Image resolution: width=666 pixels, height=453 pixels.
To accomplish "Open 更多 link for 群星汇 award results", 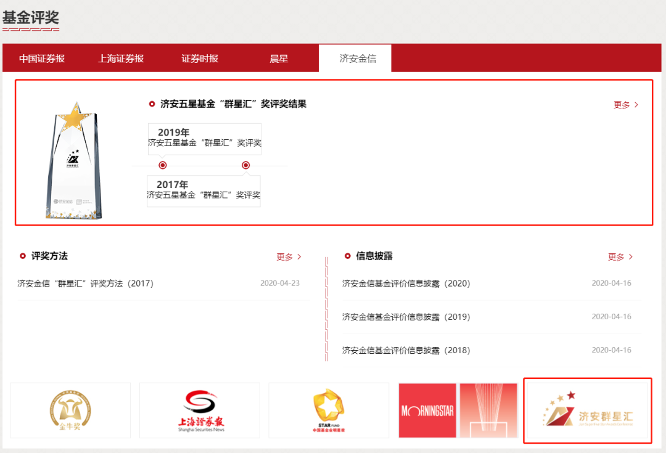I will tap(626, 105).
